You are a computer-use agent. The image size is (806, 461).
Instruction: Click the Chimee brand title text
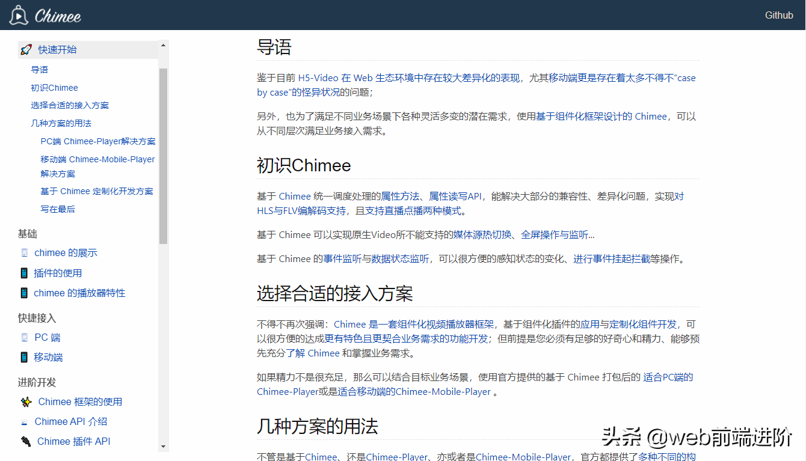(58, 16)
